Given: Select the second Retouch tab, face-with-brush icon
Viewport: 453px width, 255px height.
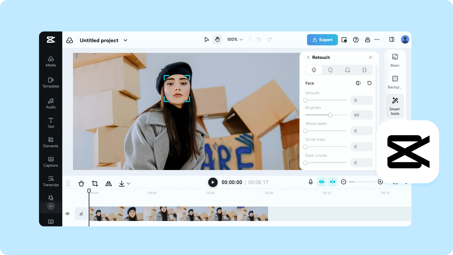Looking at the screenshot, I should point(330,70).
